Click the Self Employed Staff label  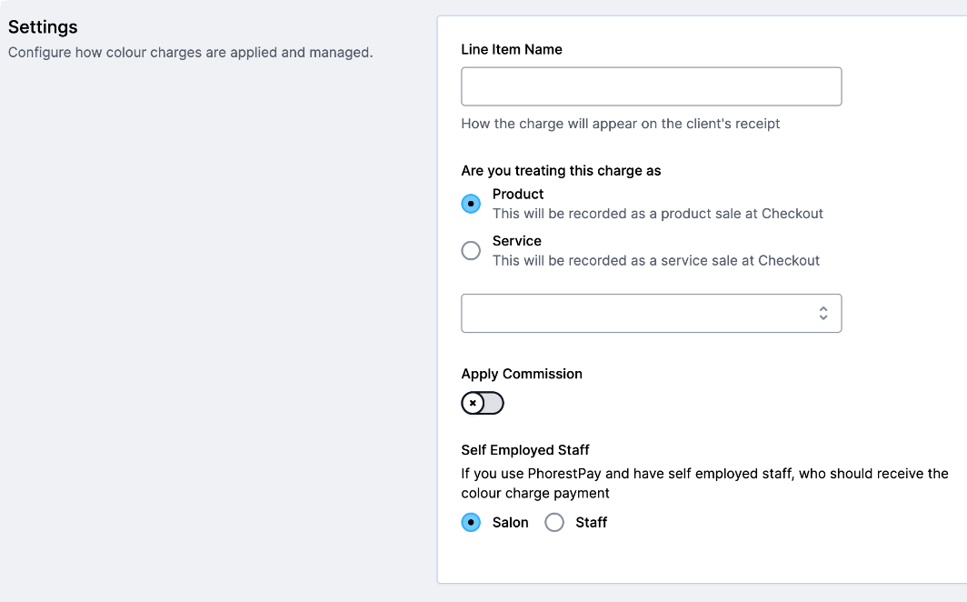click(x=525, y=449)
